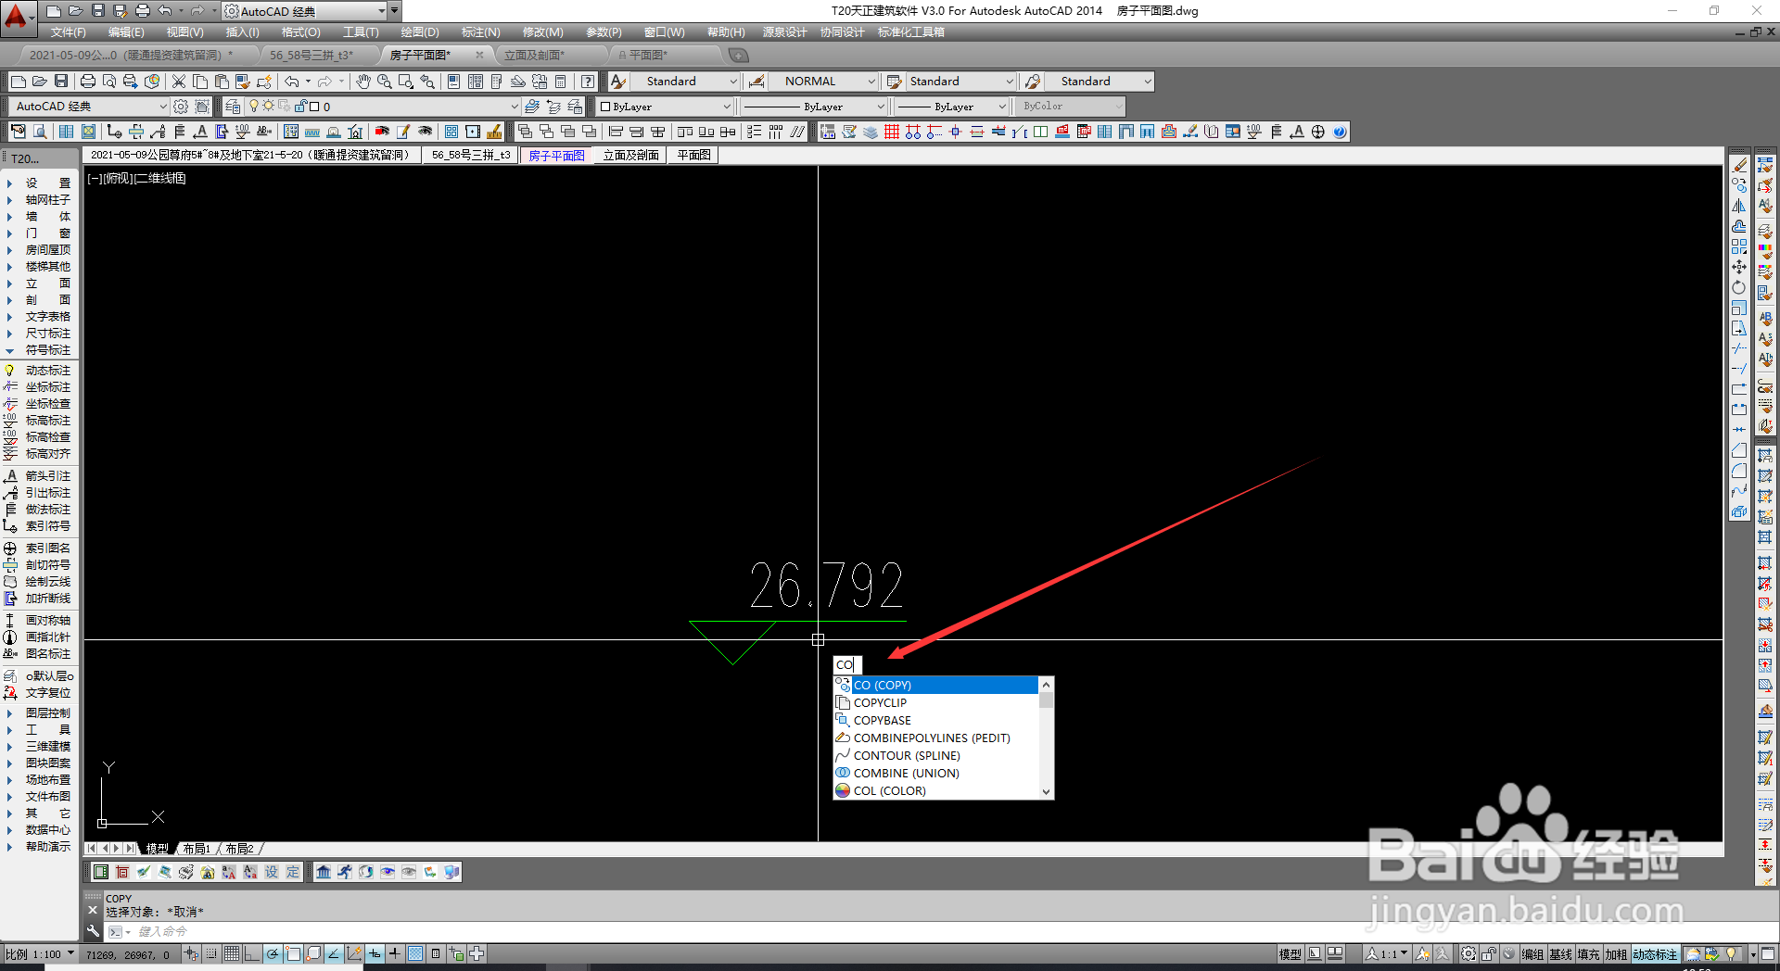Open Layer Properties Manager icon

point(234,107)
